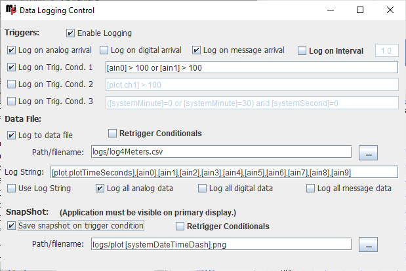Toggle Log on Trig. Cond. 1
The height and width of the screenshot is (271, 406).
click(x=11, y=67)
